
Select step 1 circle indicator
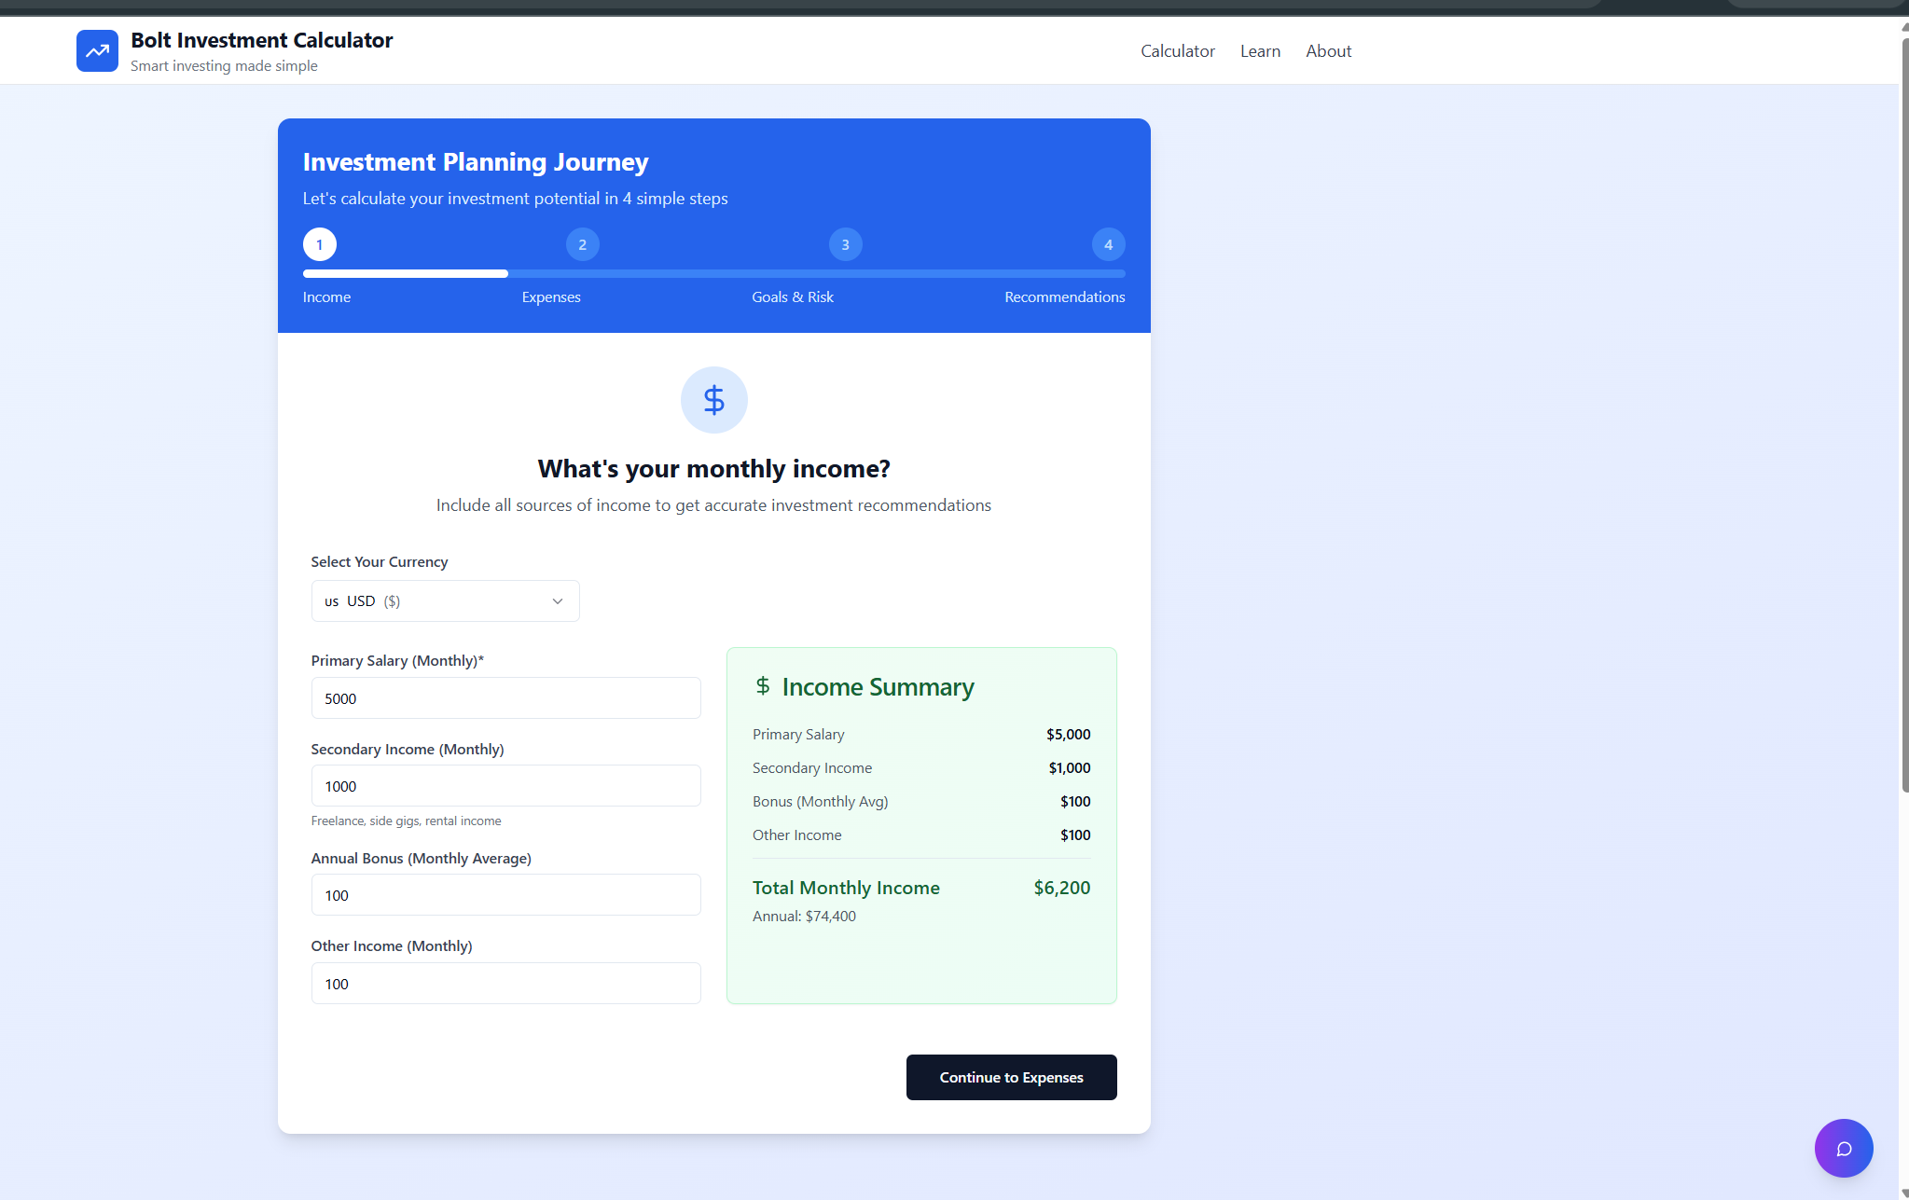pyautogui.click(x=320, y=244)
